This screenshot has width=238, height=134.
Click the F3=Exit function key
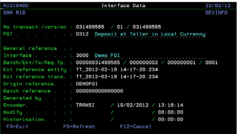17,127
